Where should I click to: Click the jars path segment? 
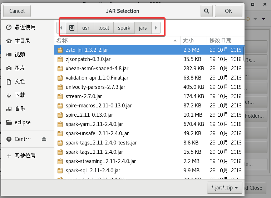pos(143,28)
